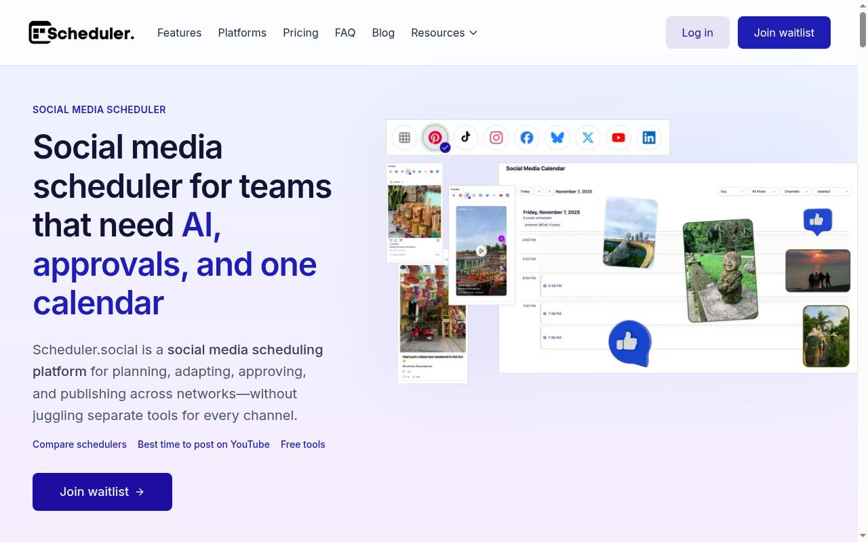Select the YouTube channel icon

(x=618, y=138)
